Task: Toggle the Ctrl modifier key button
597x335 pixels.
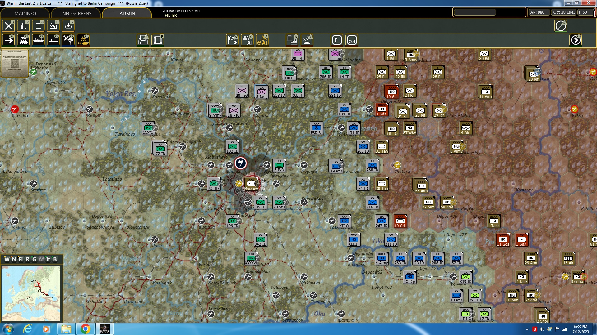Action: (352, 40)
